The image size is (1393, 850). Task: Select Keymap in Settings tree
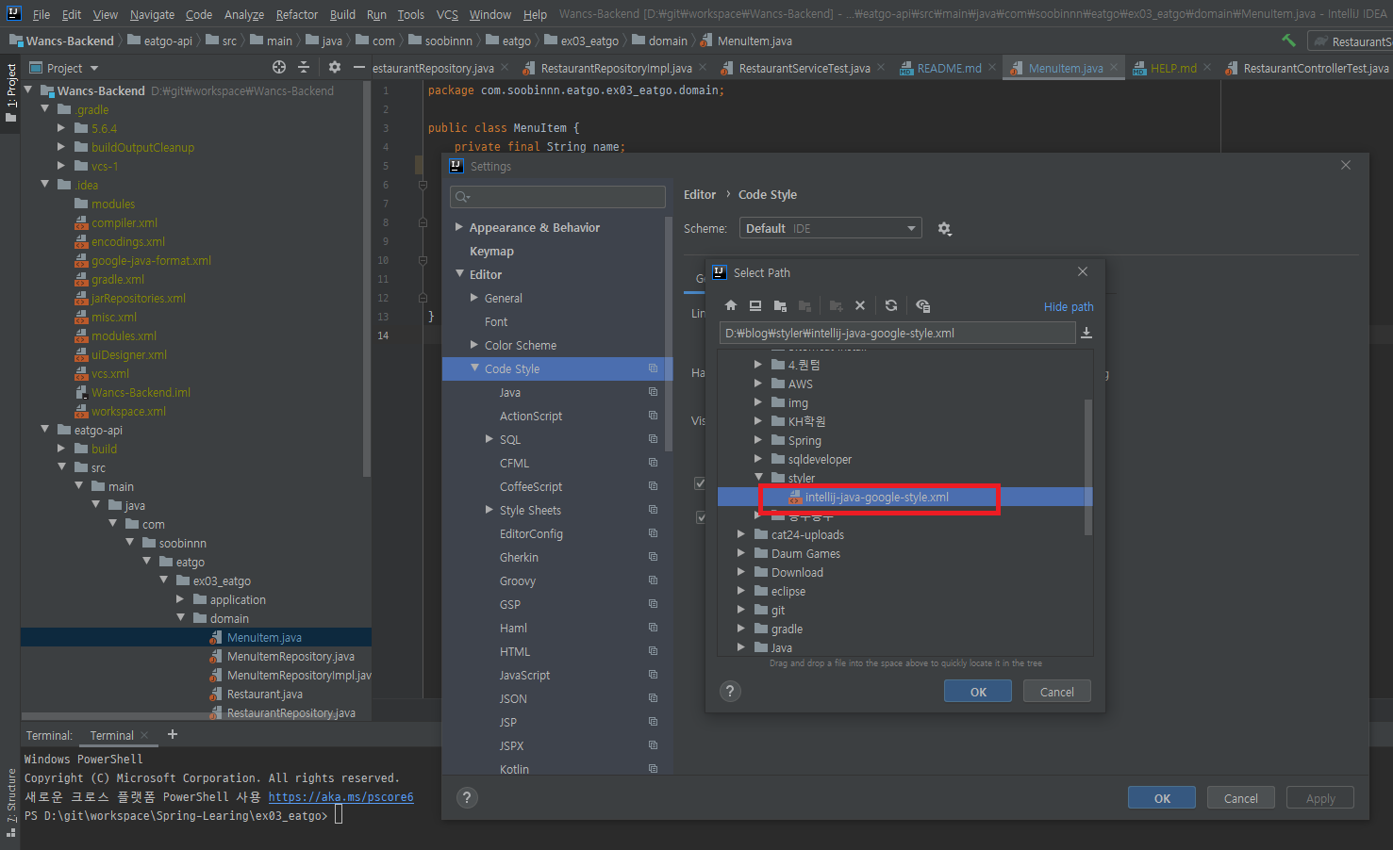pos(491,251)
